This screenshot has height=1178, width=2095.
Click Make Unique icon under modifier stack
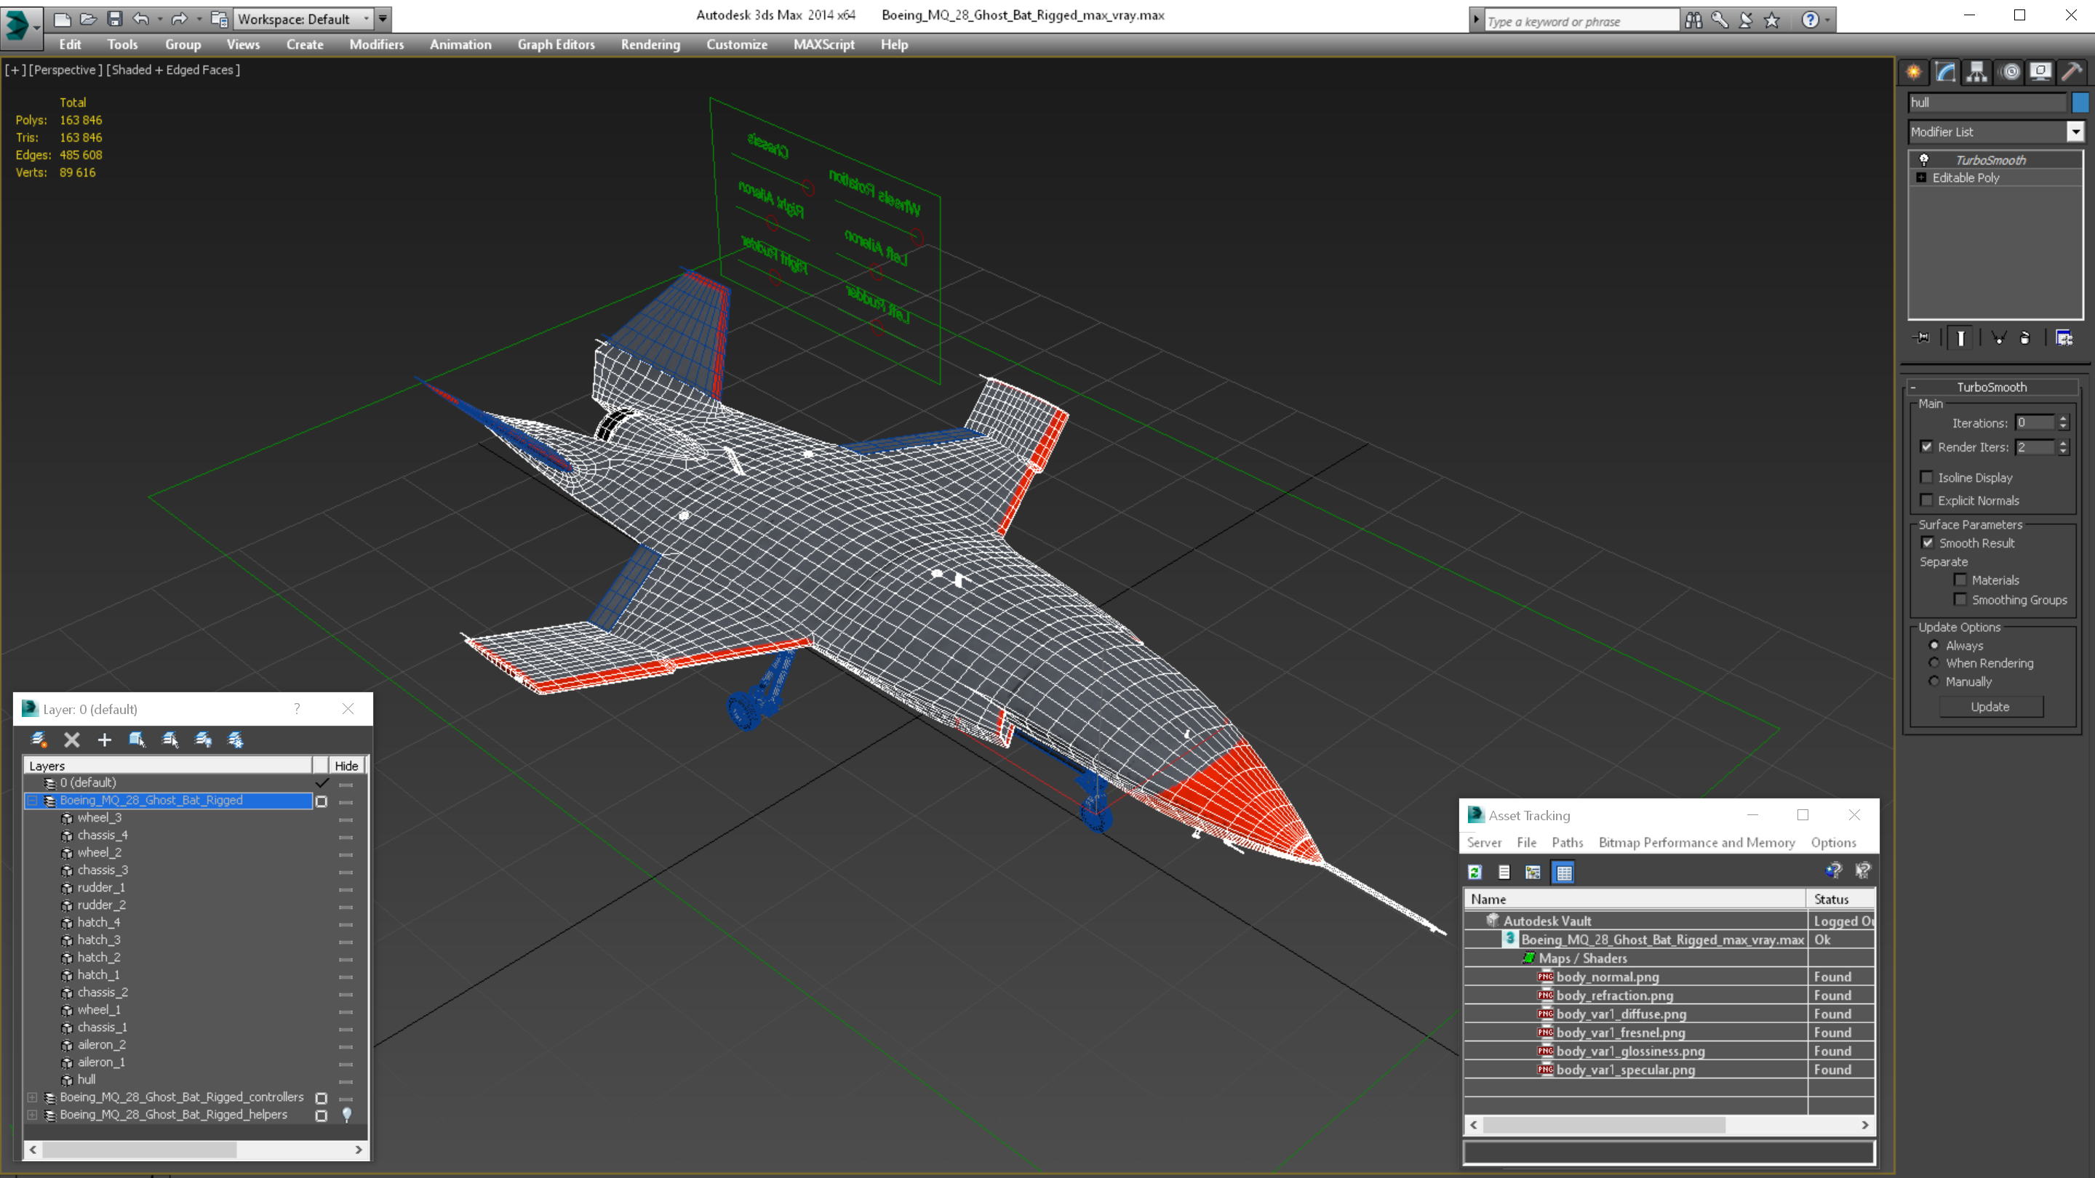(x=1999, y=337)
